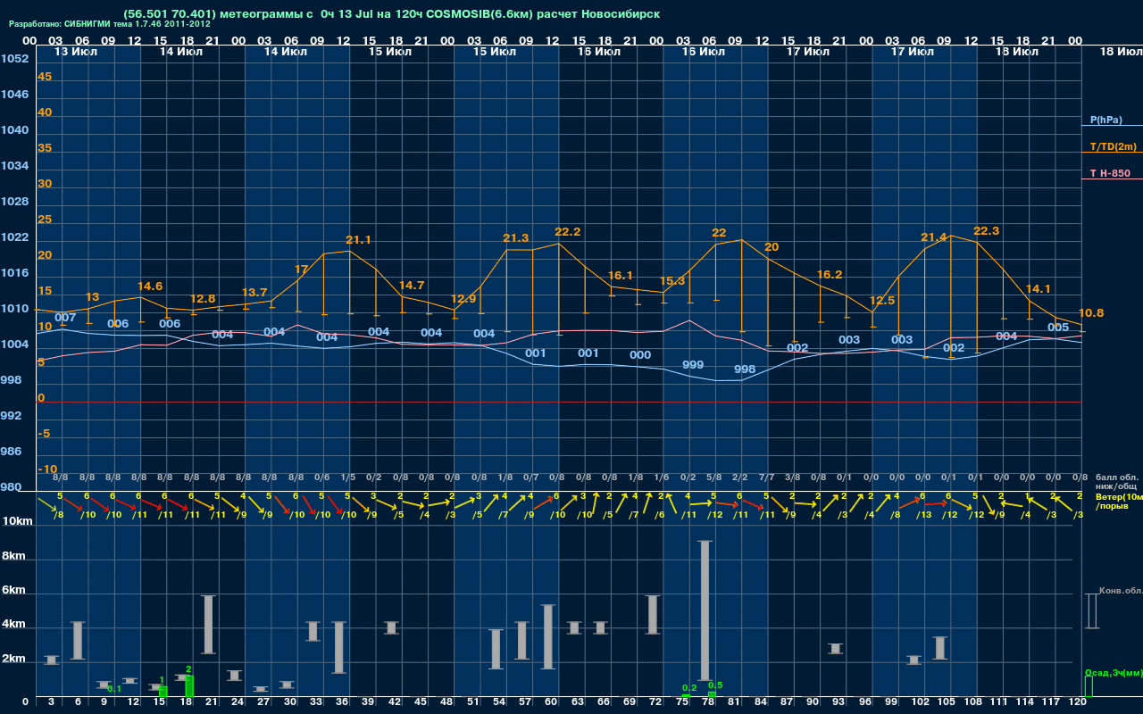The width and height of the screenshot is (1143, 714).
Task: Click the temperature peak label 21.3
Action: (515, 238)
